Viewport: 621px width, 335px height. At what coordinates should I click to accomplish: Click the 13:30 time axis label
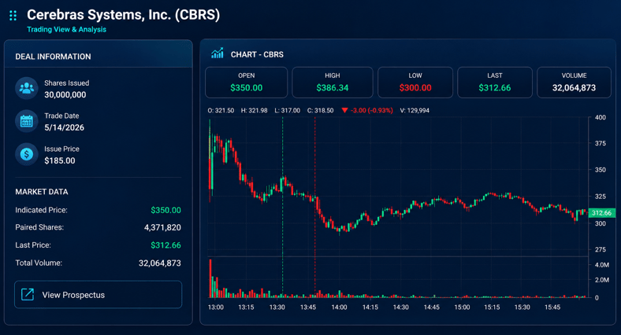point(277,307)
